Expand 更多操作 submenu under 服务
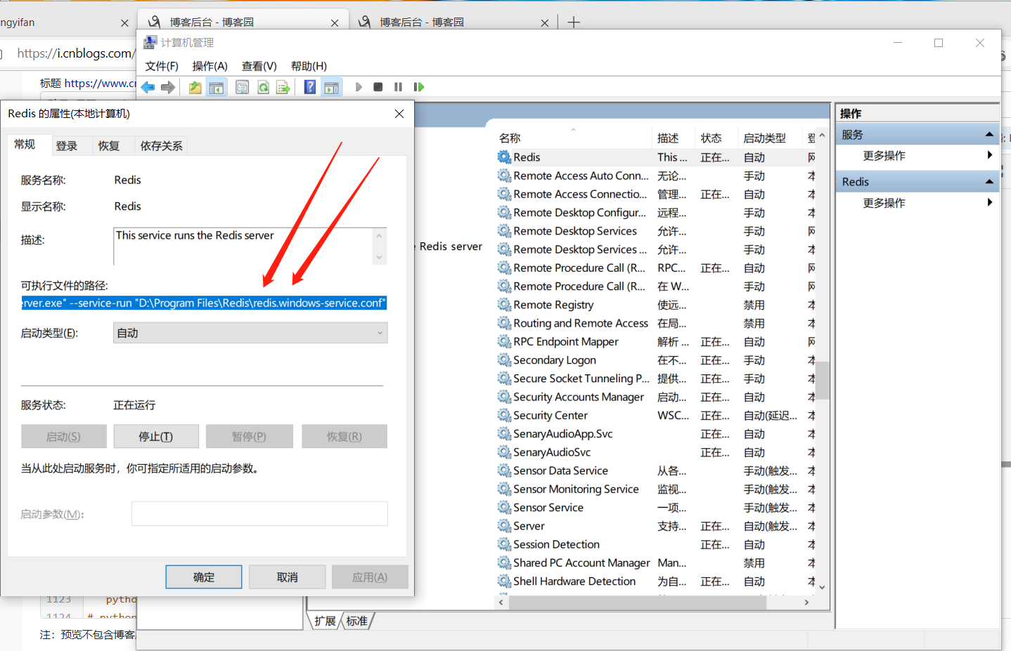This screenshot has height=651, width=1011. 989,155
